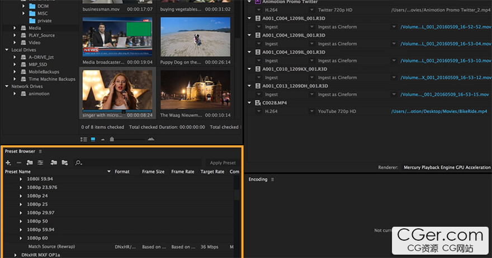Switch media browser to thumbnail view

[x=93, y=138]
